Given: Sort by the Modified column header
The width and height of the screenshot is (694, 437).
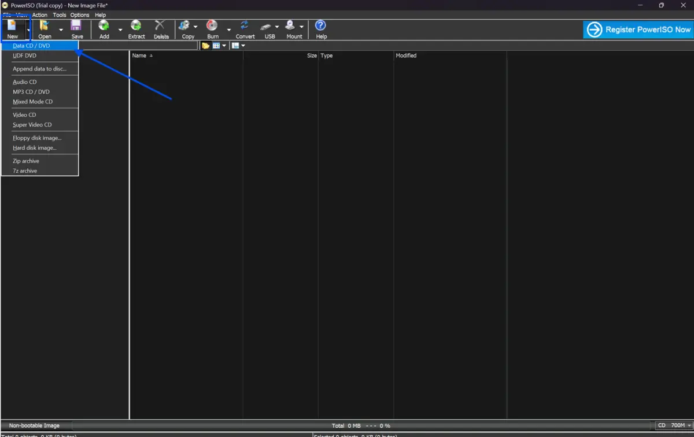Looking at the screenshot, I should [x=451, y=56].
